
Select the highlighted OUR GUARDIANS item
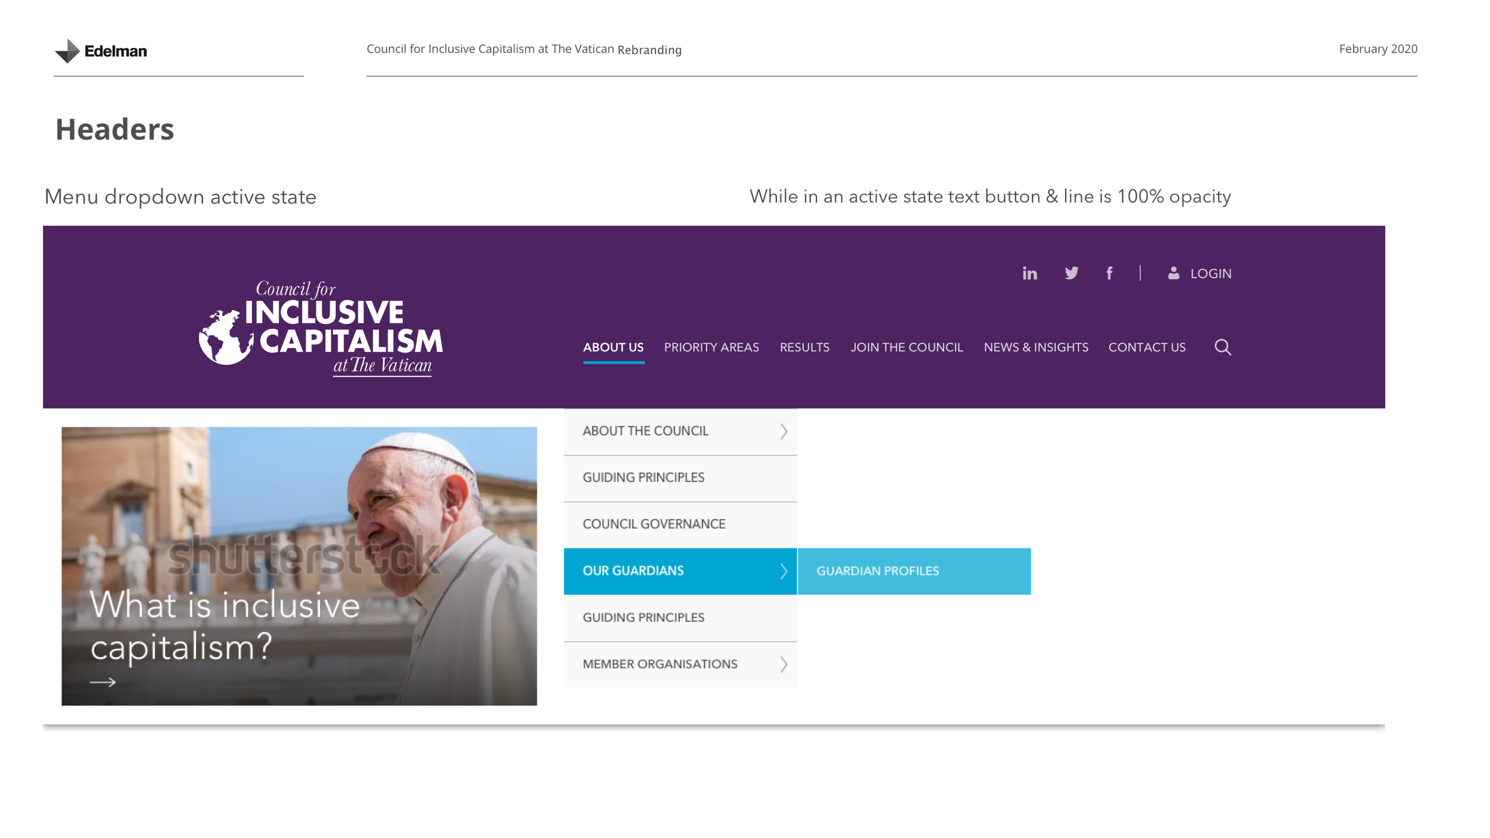point(680,571)
